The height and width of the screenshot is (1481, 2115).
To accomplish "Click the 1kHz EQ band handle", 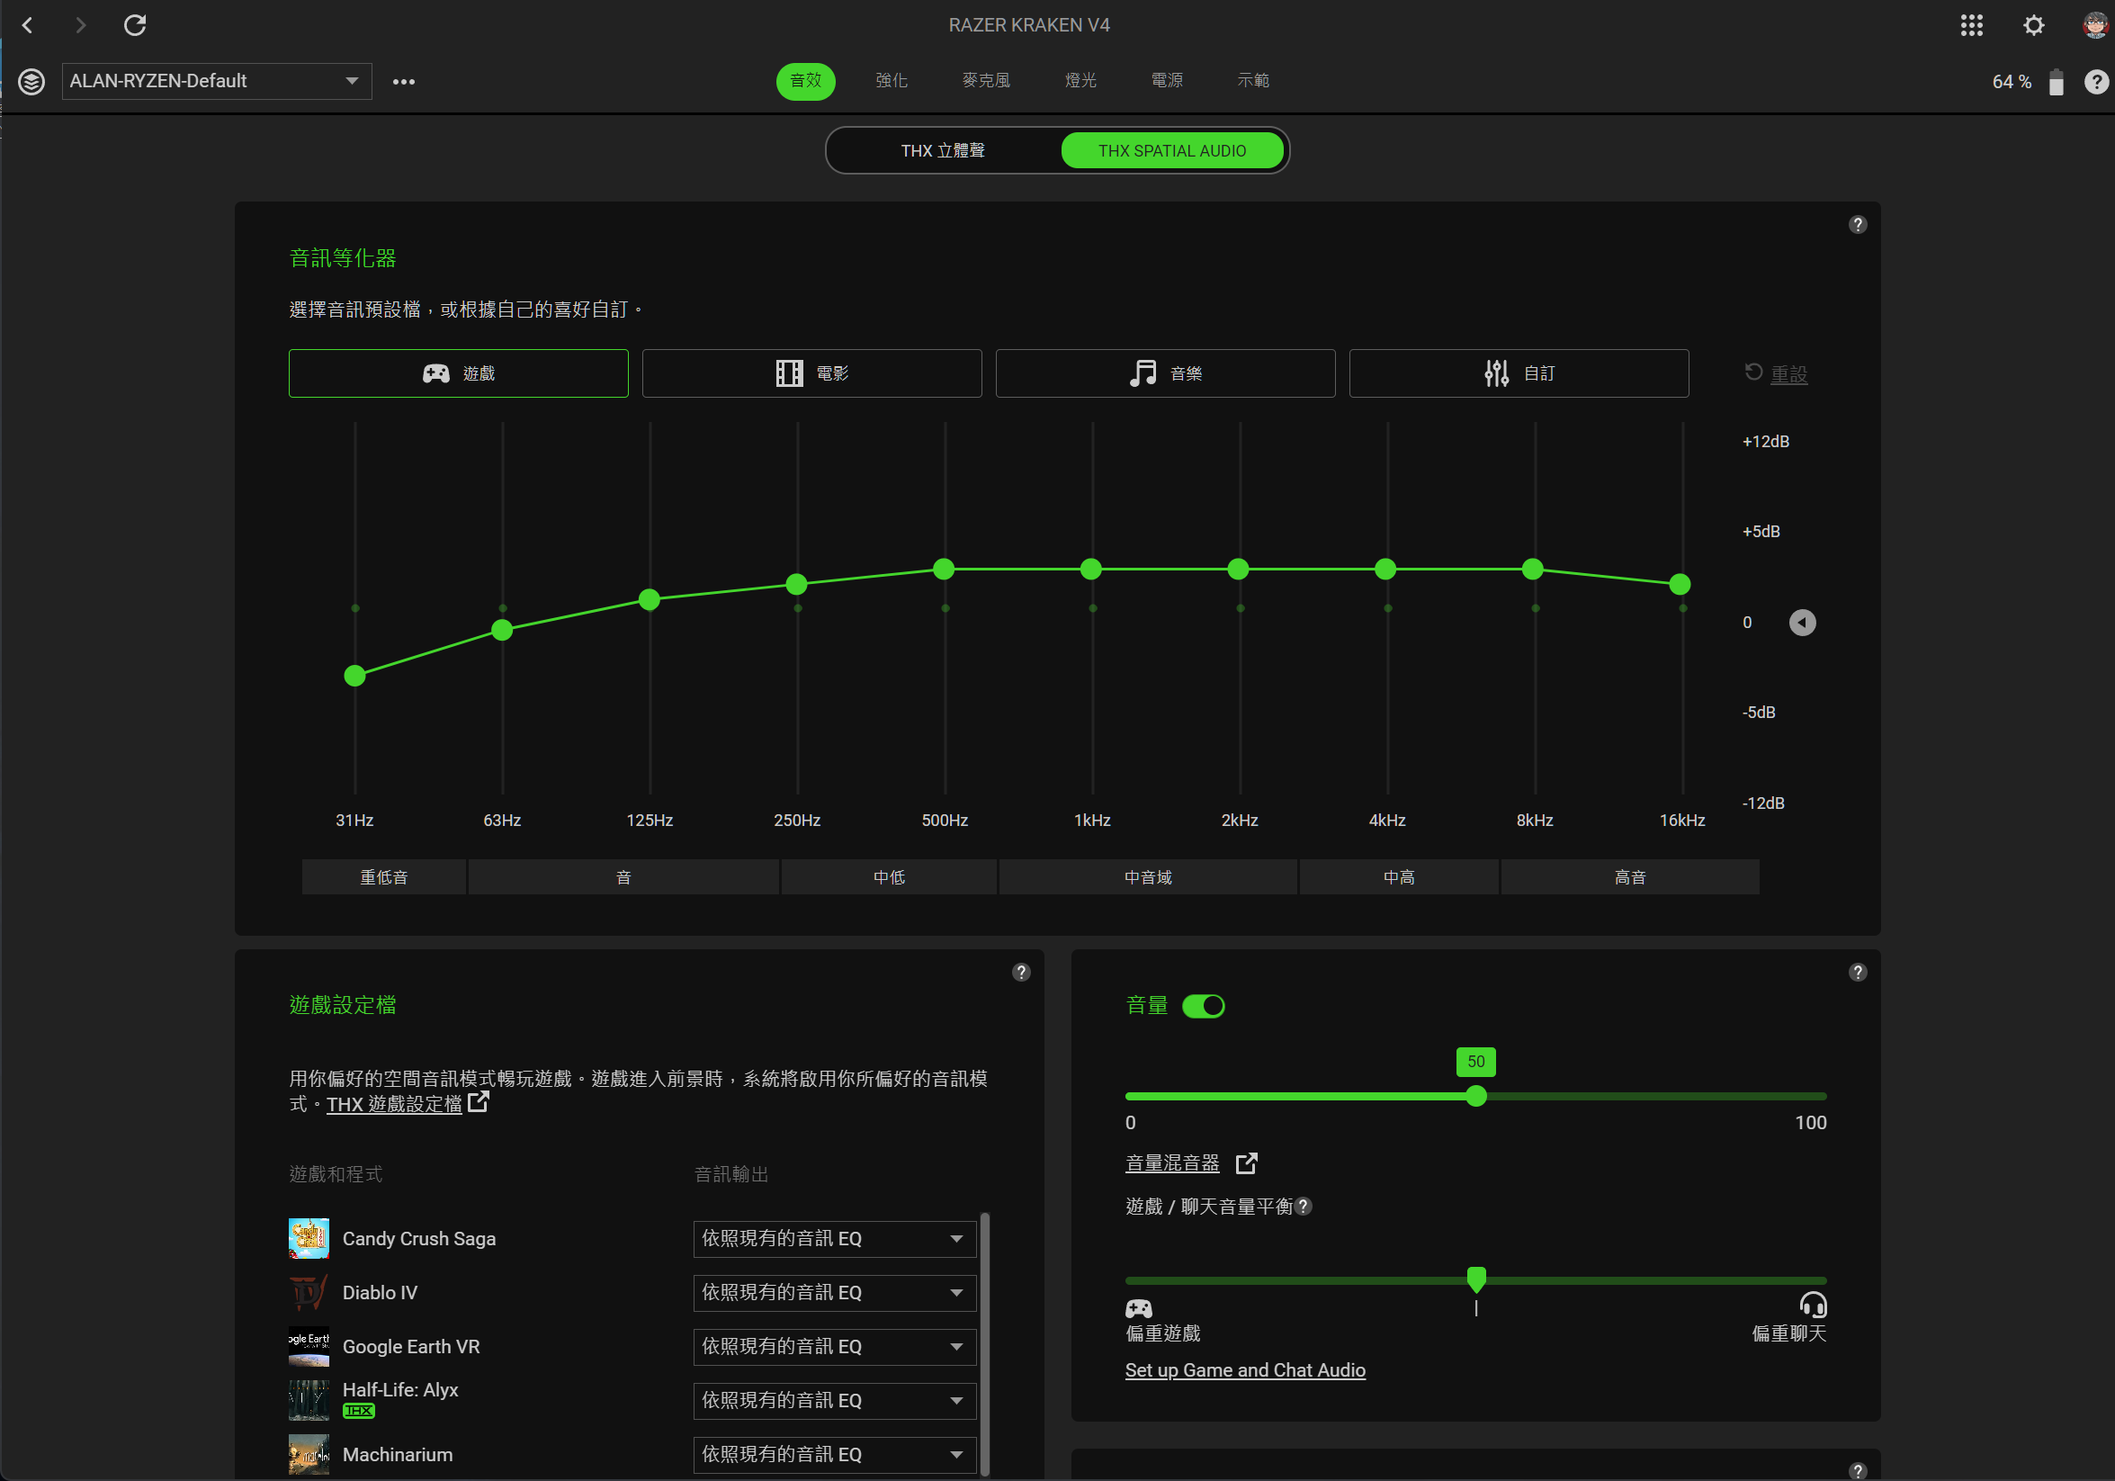I will pyautogui.click(x=1090, y=570).
